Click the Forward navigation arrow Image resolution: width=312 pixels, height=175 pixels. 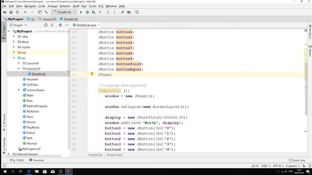32,12
